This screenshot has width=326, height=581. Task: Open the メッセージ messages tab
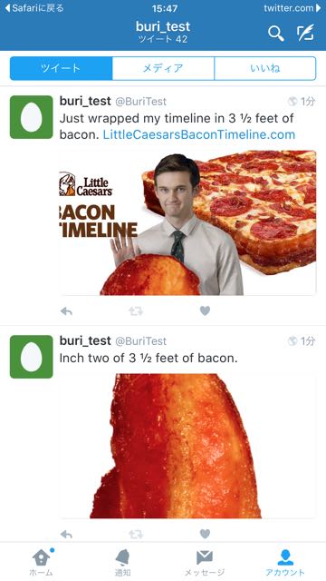[x=204, y=562]
